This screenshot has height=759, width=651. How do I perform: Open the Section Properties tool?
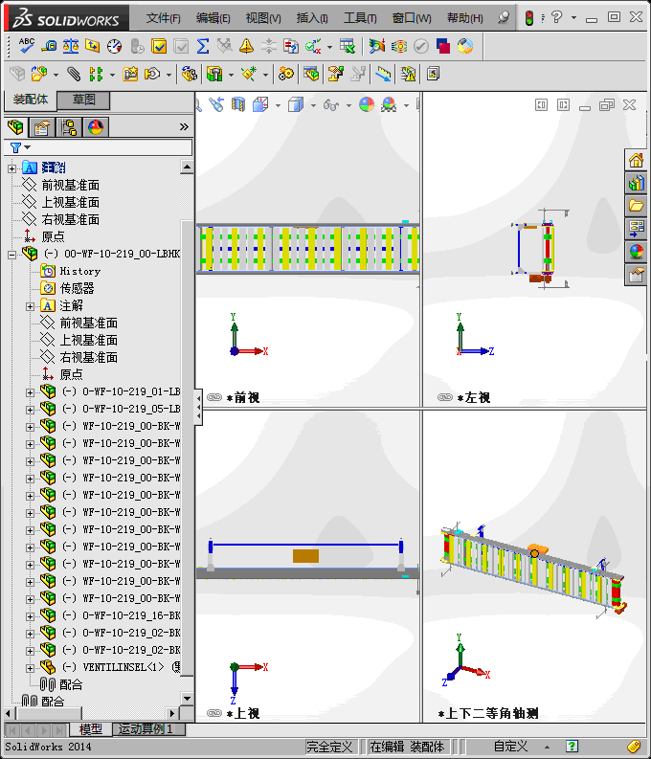pos(93,46)
